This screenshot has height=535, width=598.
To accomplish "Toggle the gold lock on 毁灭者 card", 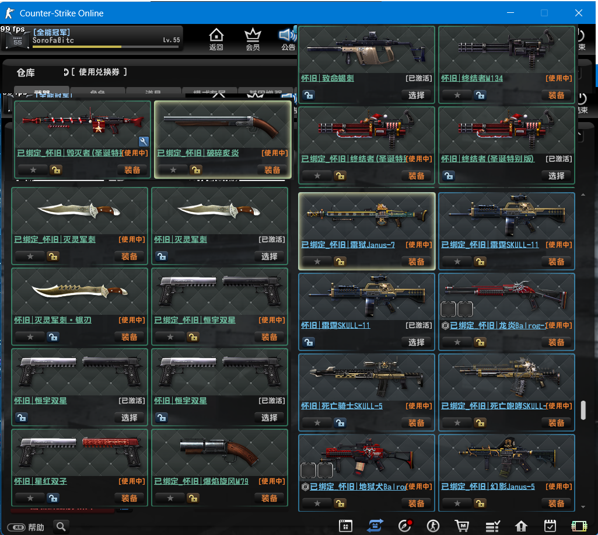I will coord(56,170).
